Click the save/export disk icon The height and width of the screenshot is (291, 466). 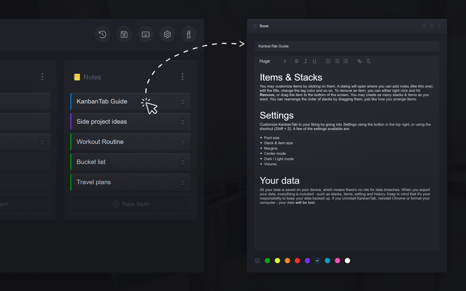(x=124, y=35)
